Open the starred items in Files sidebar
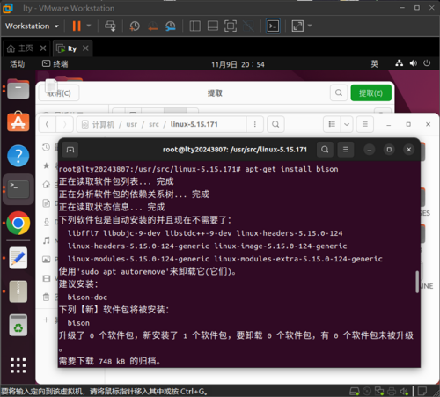This screenshot has width=440, height=397. pos(46,166)
